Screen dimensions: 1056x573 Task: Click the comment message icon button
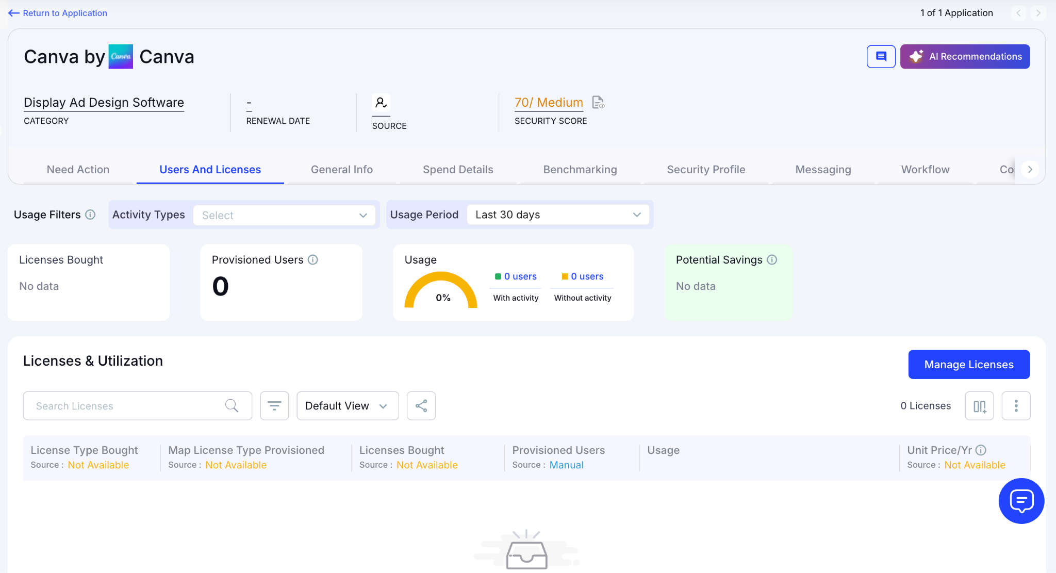point(881,56)
